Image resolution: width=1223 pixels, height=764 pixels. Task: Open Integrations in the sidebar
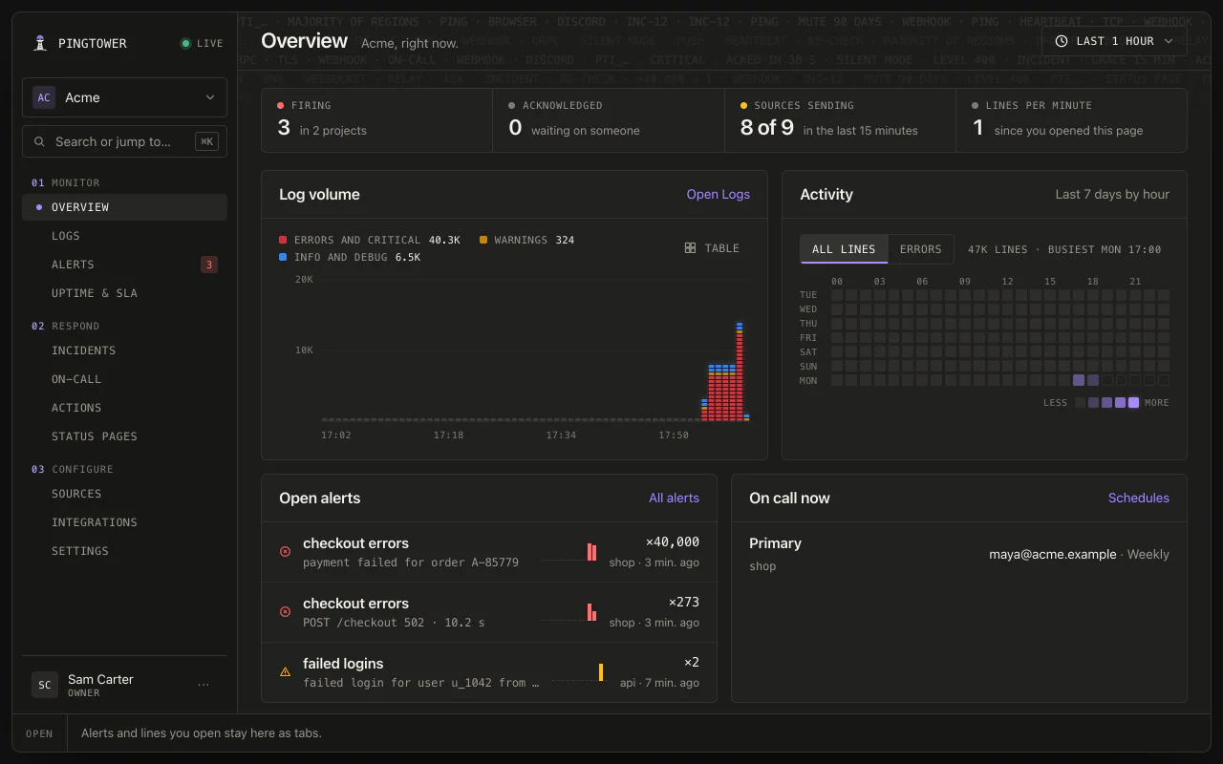coord(124,522)
